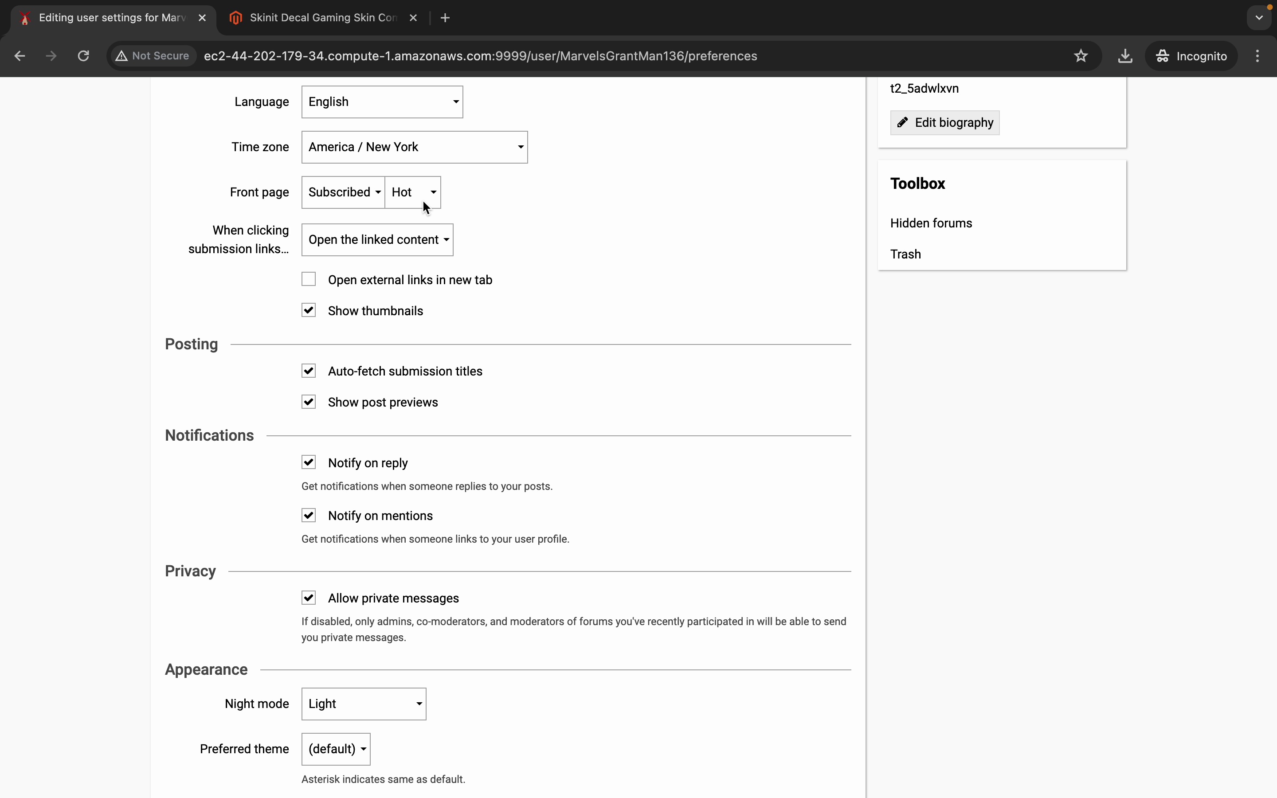Enable Open external links in new tab
This screenshot has height=798, width=1277.
tap(309, 279)
